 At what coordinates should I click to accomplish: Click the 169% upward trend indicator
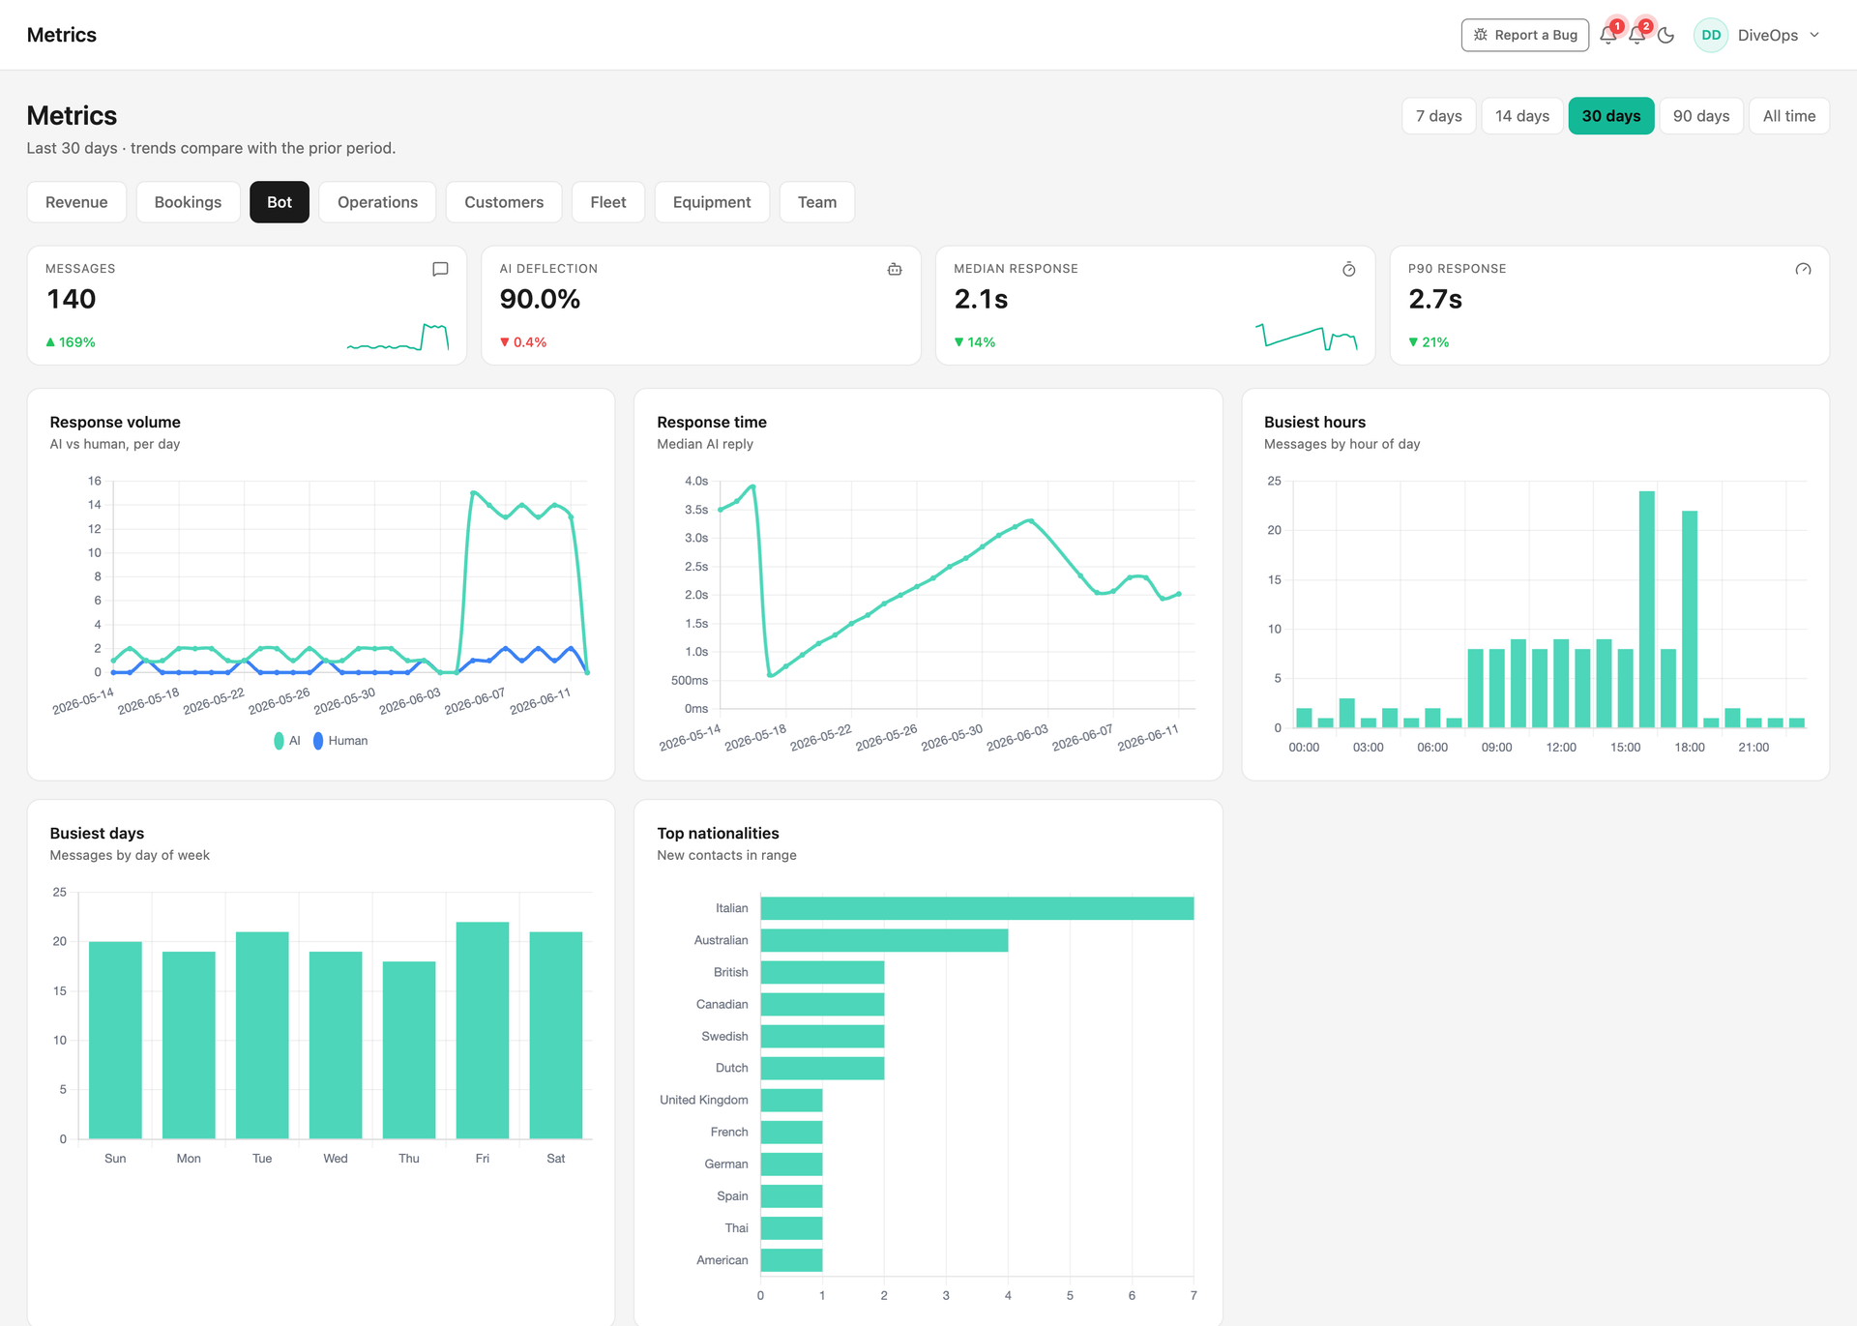pos(71,342)
